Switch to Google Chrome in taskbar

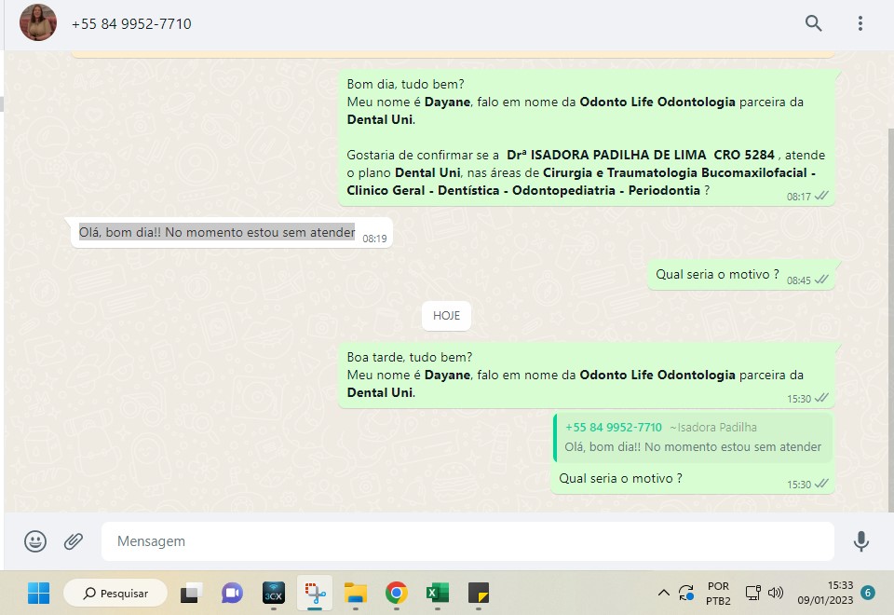(397, 593)
